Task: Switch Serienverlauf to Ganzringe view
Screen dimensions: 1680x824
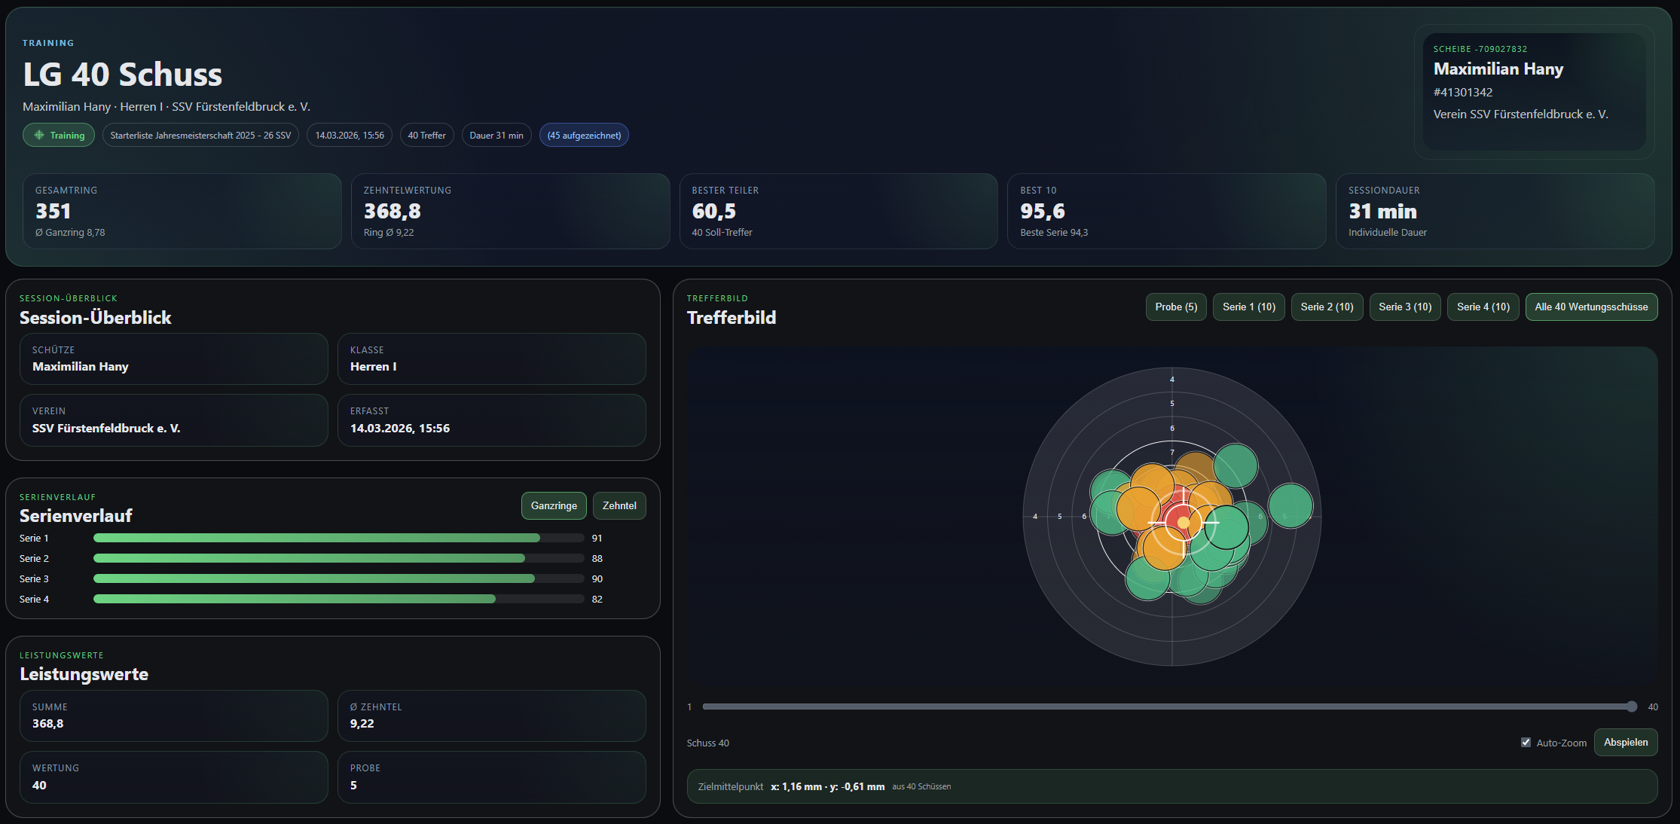Action: click(x=554, y=506)
